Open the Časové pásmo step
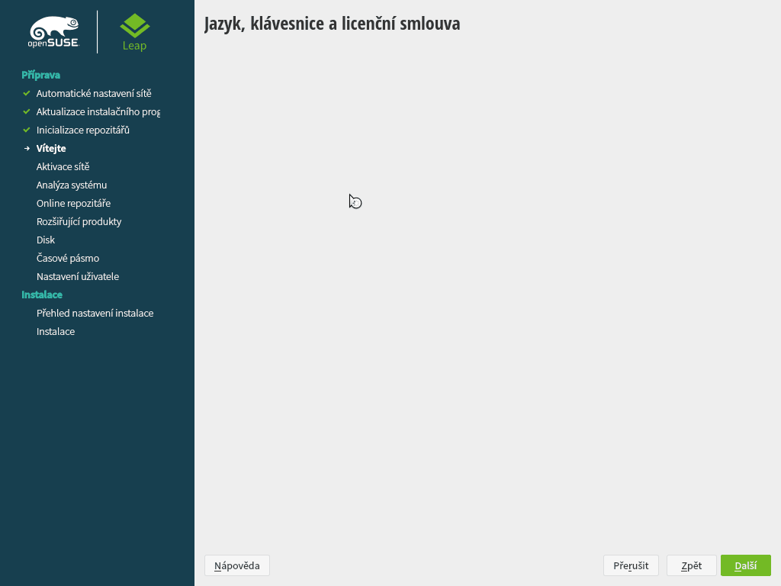 tap(67, 258)
